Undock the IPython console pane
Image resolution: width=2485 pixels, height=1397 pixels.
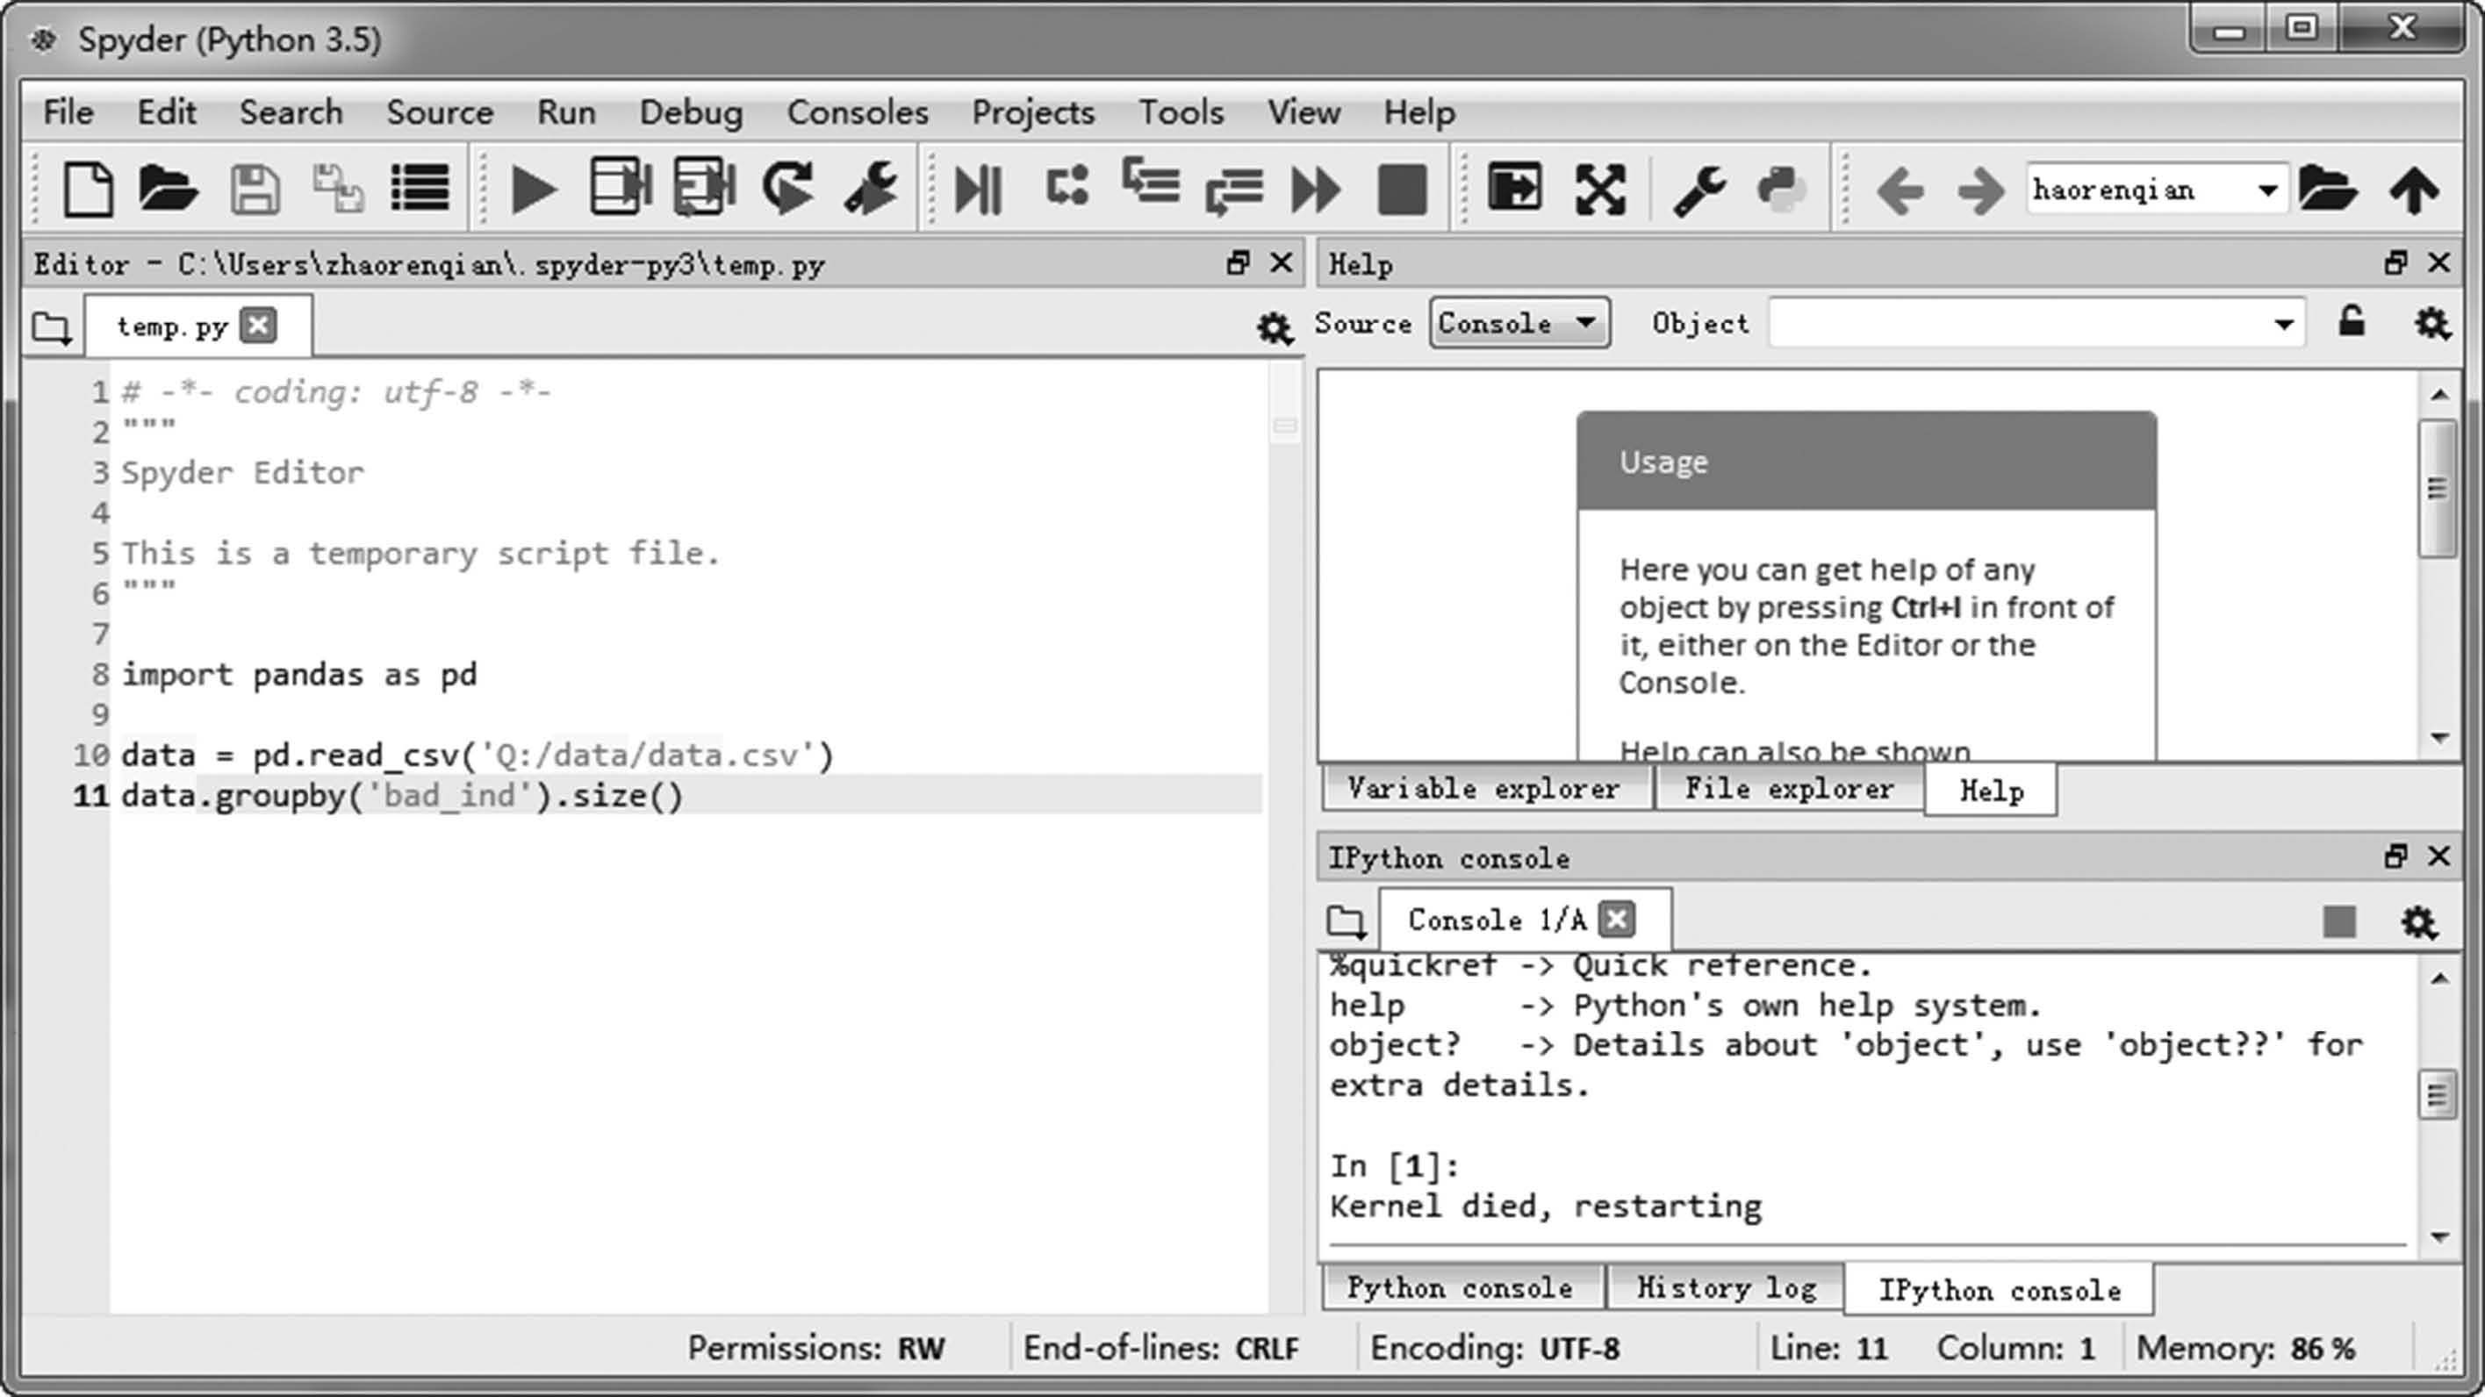click(2395, 856)
